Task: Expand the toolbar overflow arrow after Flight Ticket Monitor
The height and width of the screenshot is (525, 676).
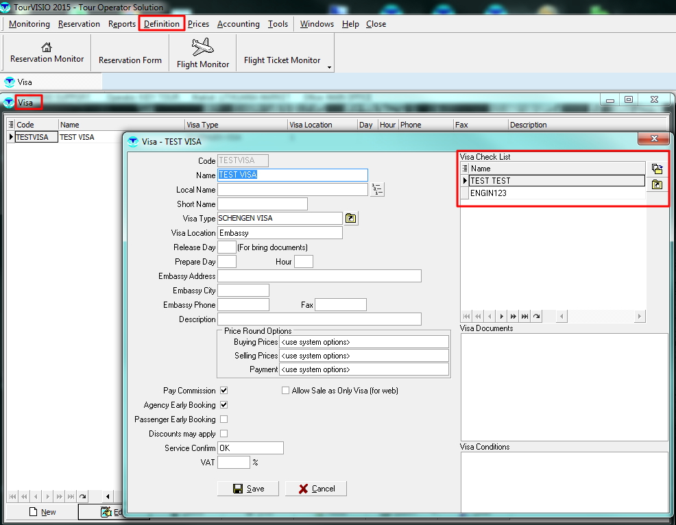Action: click(330, 67)
